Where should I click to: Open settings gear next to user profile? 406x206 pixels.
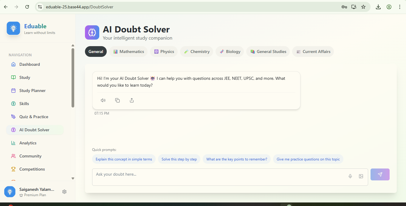click(x=64, y=192)
